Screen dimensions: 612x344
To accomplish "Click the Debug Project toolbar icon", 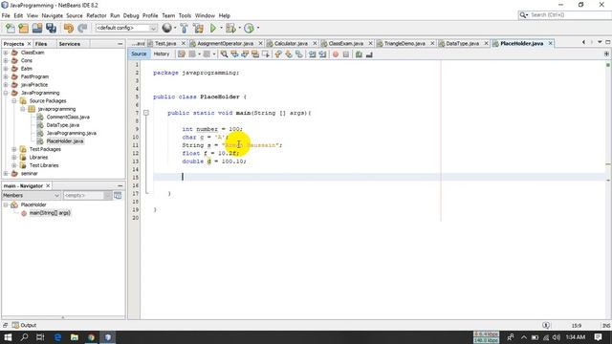I will [x=230, y=28].
